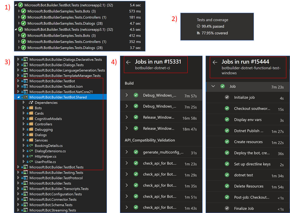Viewport: 290px width, 213px height.
Task: Expand Release_Window job taking 18m 47s
Action: tap(127, 128)
